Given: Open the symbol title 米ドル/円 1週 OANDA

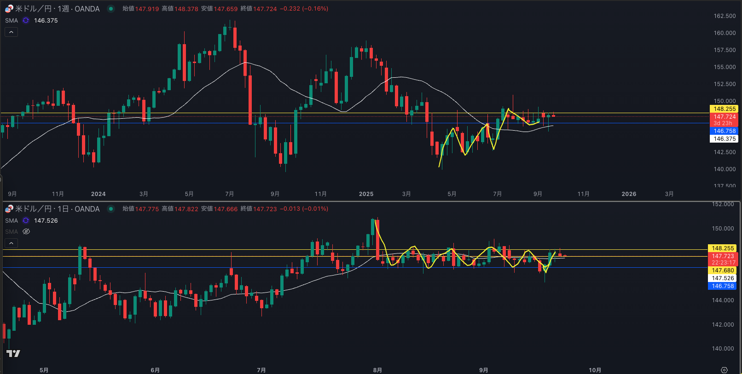Looking at the screenshot, I should [58, 9].
